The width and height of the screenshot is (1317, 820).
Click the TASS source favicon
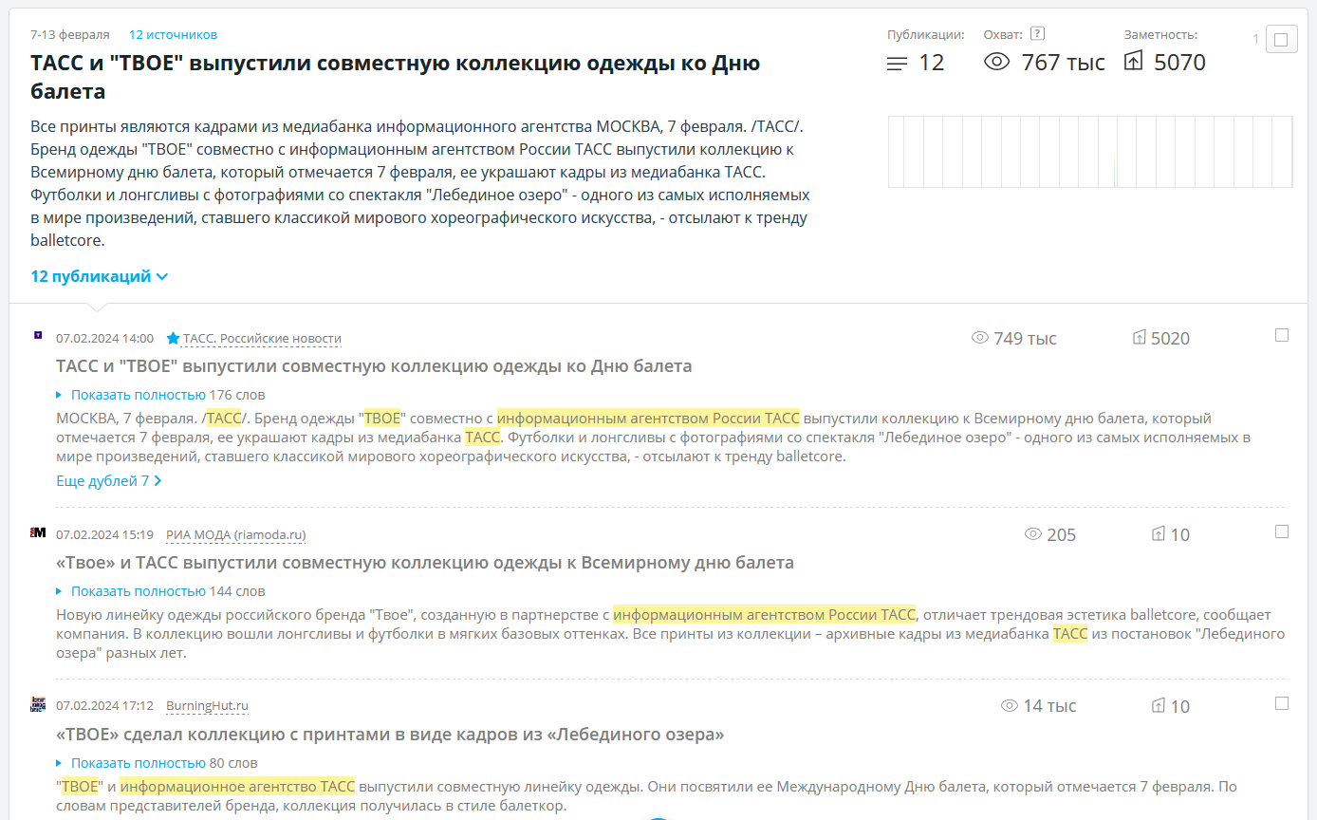coord(38,335)
